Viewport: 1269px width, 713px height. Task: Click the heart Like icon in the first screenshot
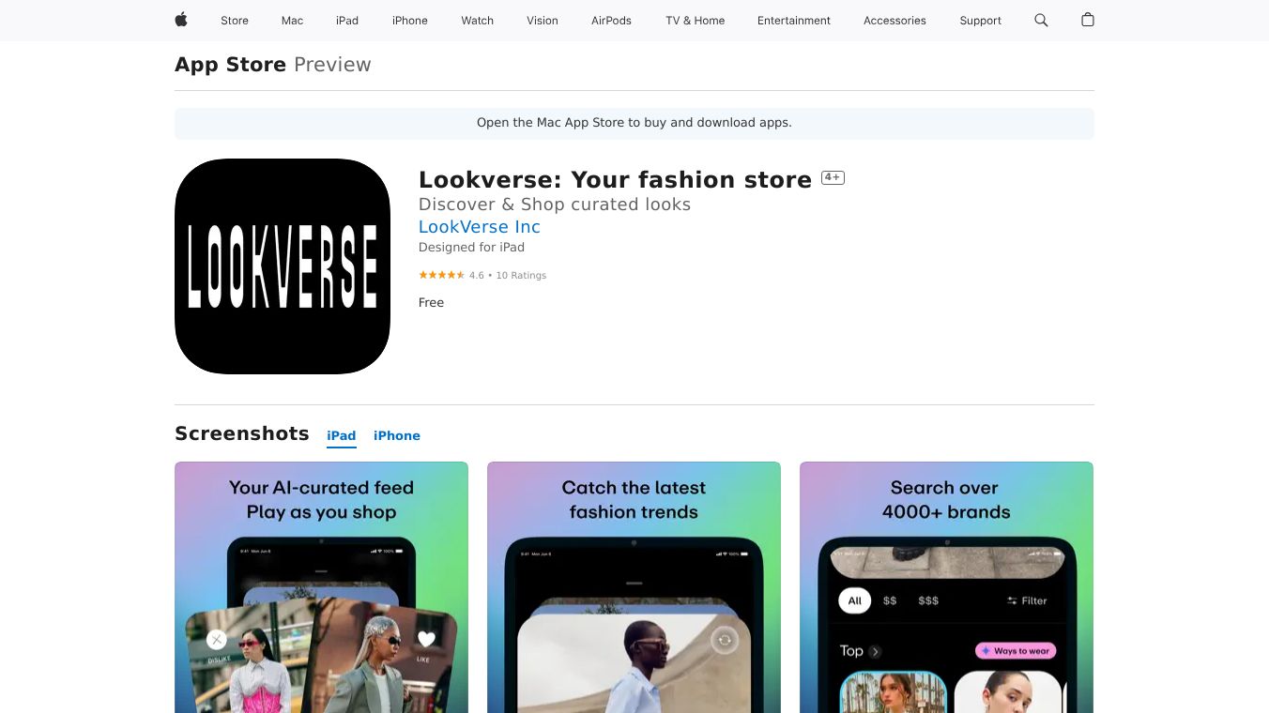[426, 639]
